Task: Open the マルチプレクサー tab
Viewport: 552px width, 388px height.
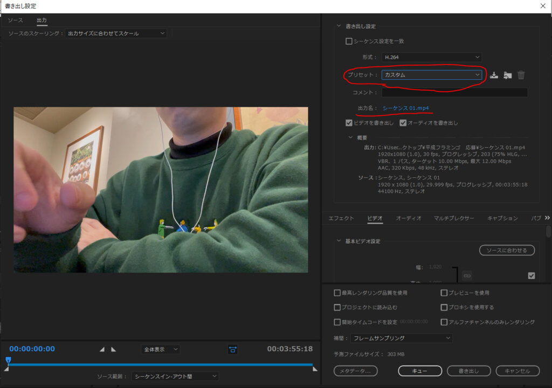Action: (x=454, y=218)
